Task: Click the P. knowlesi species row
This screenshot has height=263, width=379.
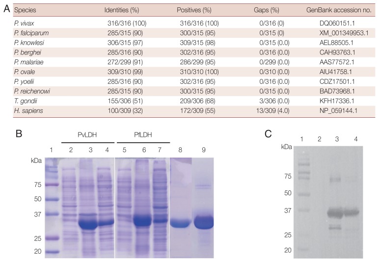Action: tap(194, 43)
